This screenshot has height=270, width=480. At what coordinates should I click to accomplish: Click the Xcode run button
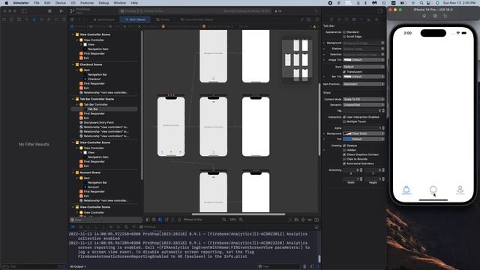pyautogui.click(x=61, y=11)
